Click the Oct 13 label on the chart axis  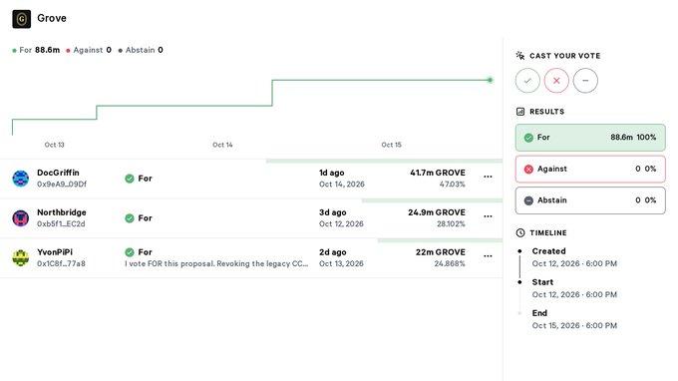55,145
